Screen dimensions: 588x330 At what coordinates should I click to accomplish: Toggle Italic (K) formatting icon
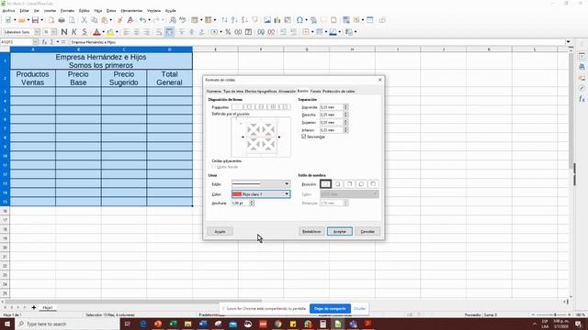pyautogui.click(x=74, y=32)
